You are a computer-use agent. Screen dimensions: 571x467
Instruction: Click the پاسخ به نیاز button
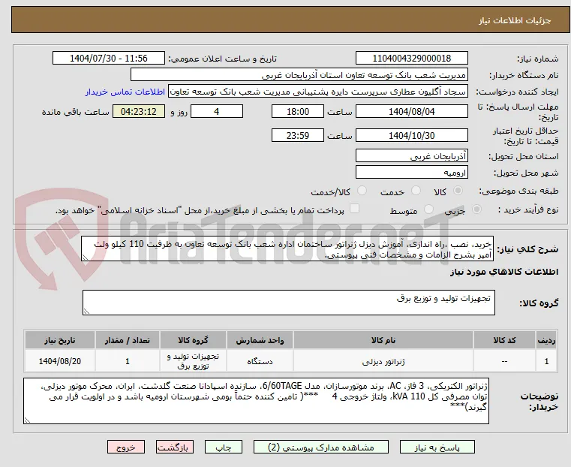coord(437,447)
